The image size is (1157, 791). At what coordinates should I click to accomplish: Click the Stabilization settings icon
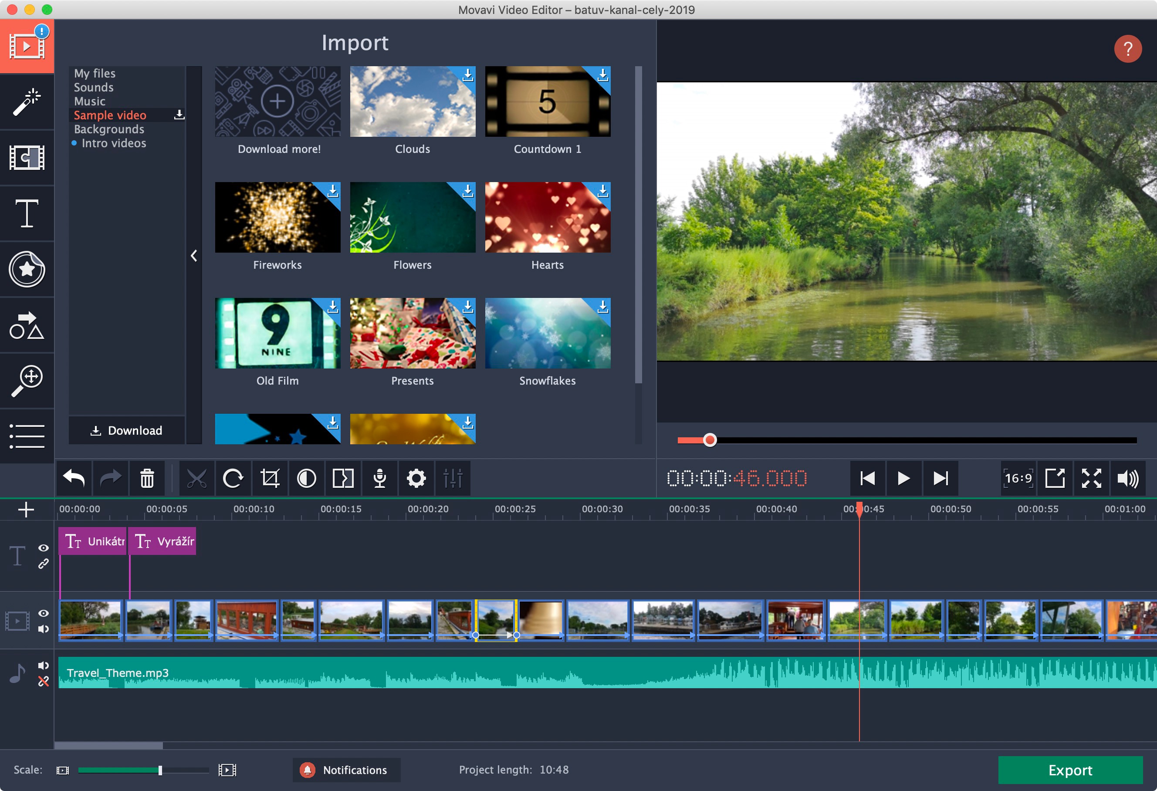pyautogui.click(x=453, y=478)
